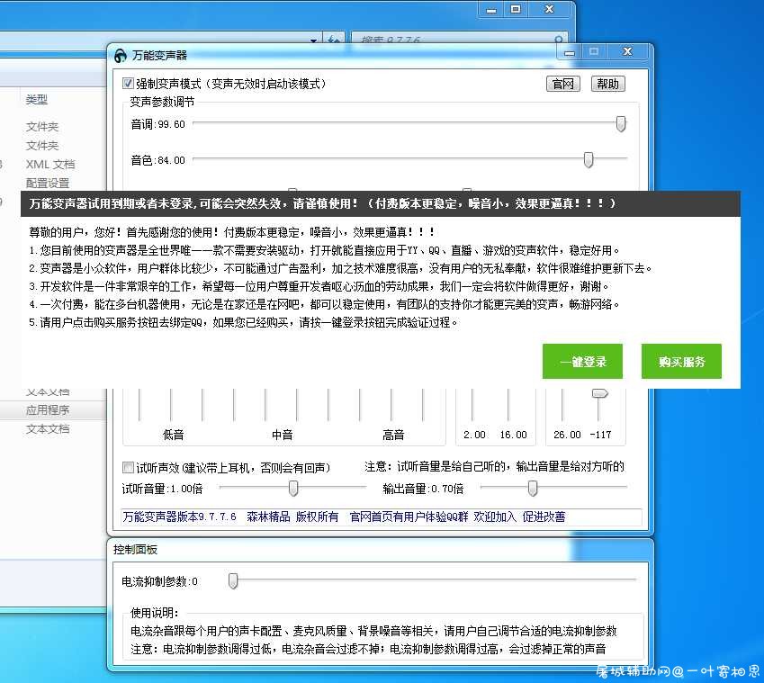Click the 高音 equalizer label
The width and height of the screenshot is (764, 683).
(x=393, y=435)
